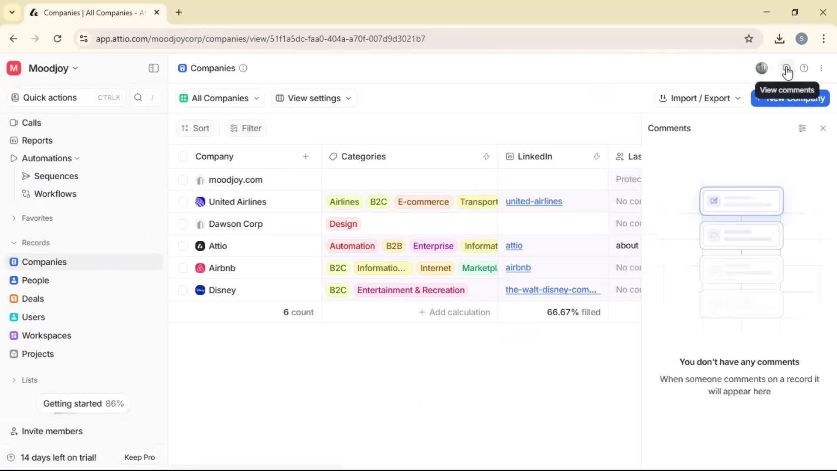Select the Airbnb row checkbox

183,268
